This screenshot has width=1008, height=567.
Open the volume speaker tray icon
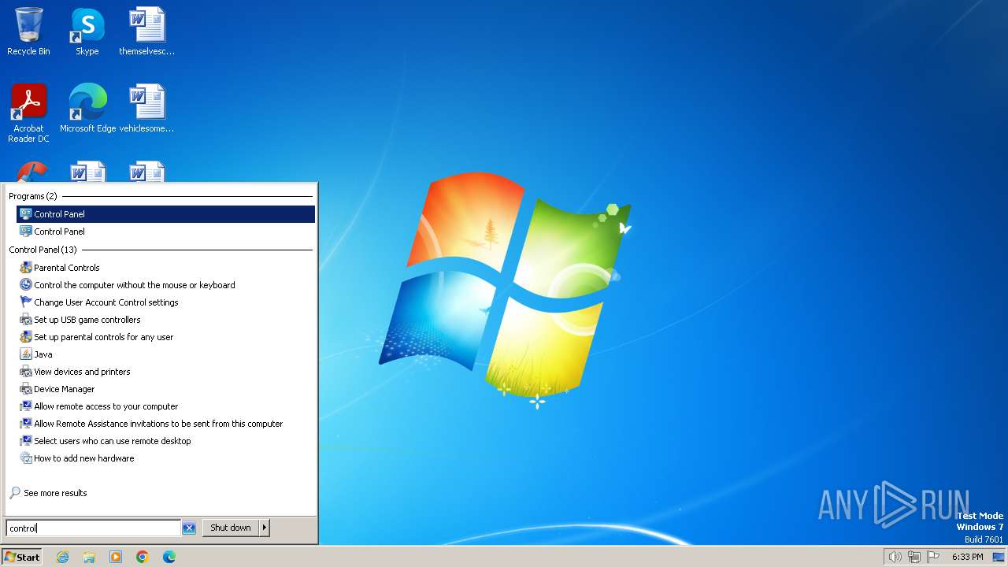895,557
